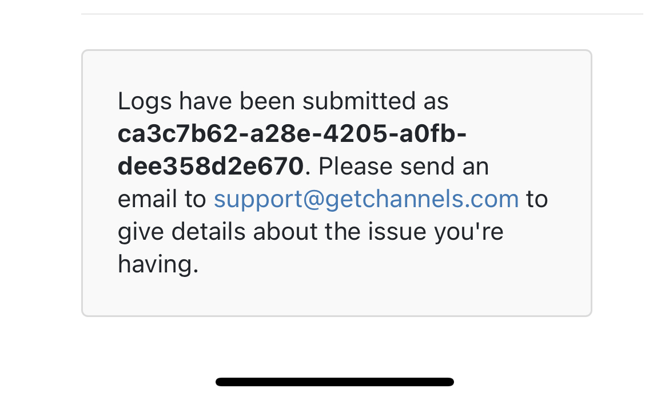Click the word 'been' in the first line

(x=268, y=101)
